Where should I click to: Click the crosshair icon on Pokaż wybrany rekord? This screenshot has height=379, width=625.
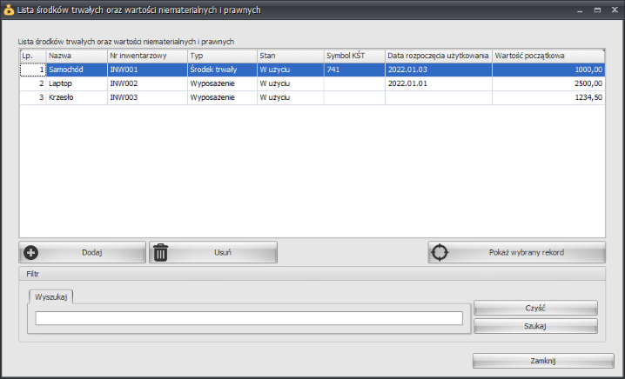point(440,252)
